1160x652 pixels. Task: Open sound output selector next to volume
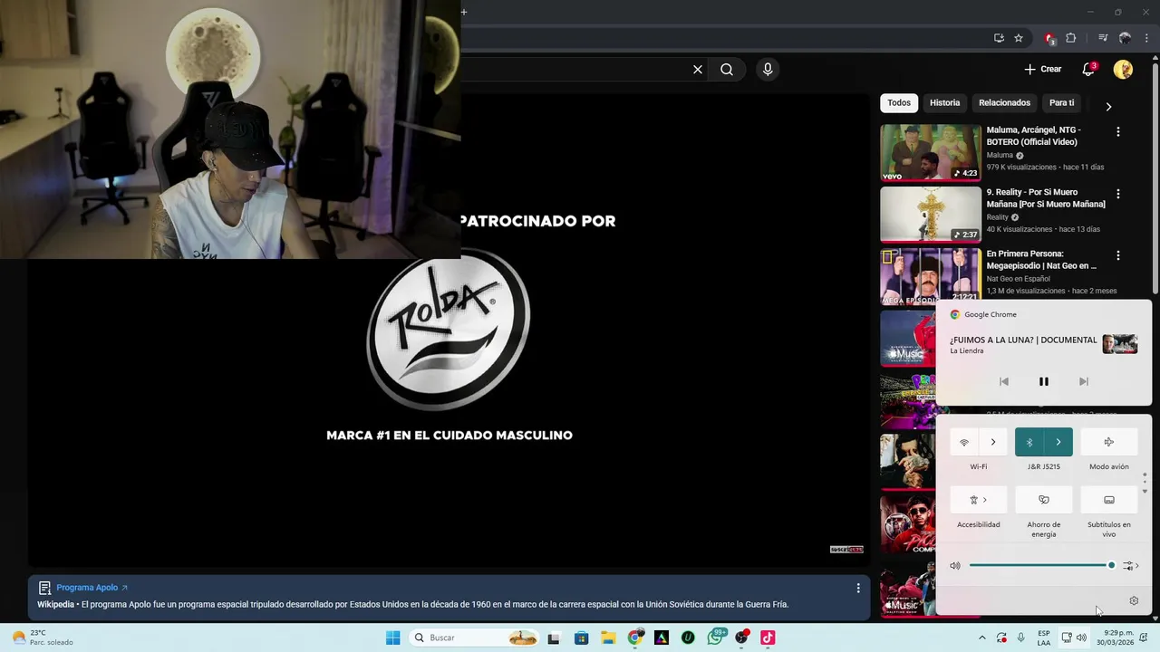pyautogui.click(x=1130, y=565)
